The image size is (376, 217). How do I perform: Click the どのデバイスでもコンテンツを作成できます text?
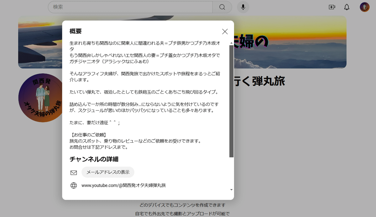pyautogui.click(x=182, y=205)
